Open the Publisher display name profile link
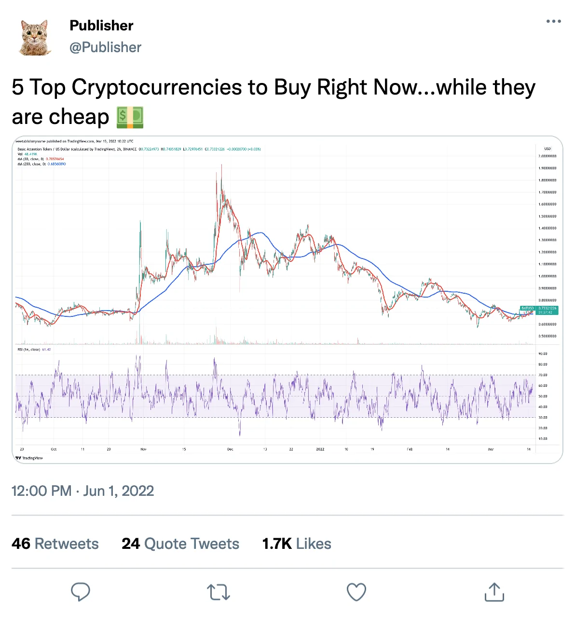 click(x=101, y=26)
